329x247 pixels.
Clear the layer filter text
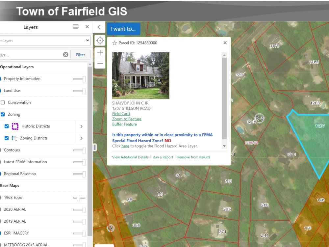click(x=66, y=55)
